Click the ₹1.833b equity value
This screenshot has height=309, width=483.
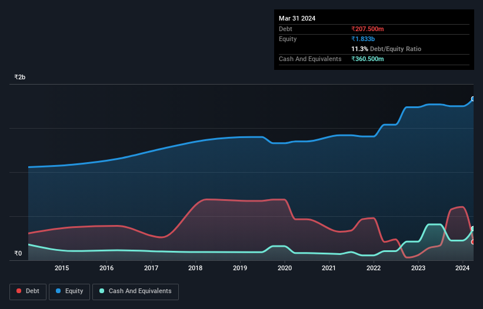point(363,39)
